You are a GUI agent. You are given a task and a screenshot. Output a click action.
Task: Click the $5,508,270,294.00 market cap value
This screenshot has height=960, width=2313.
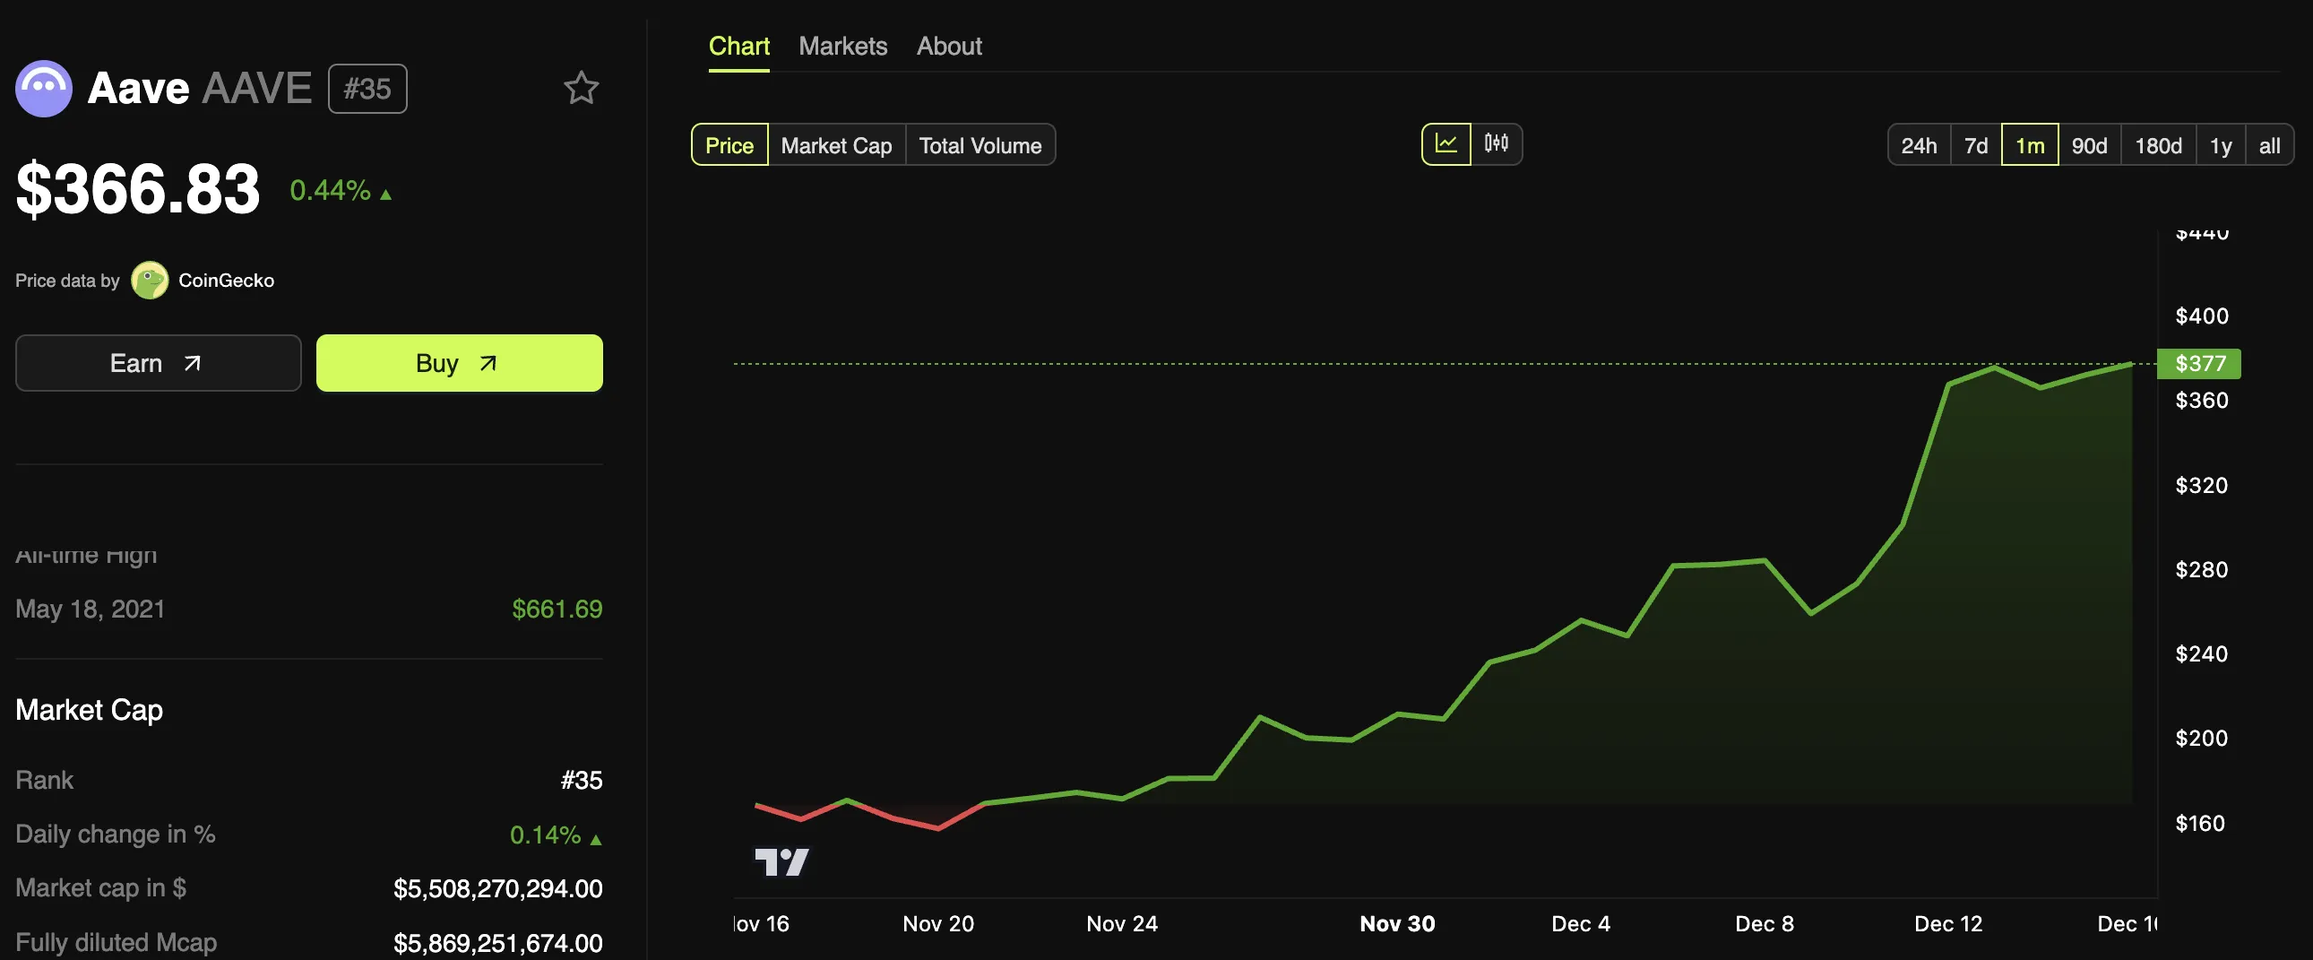pyautogui.click(x=497, y=888)
